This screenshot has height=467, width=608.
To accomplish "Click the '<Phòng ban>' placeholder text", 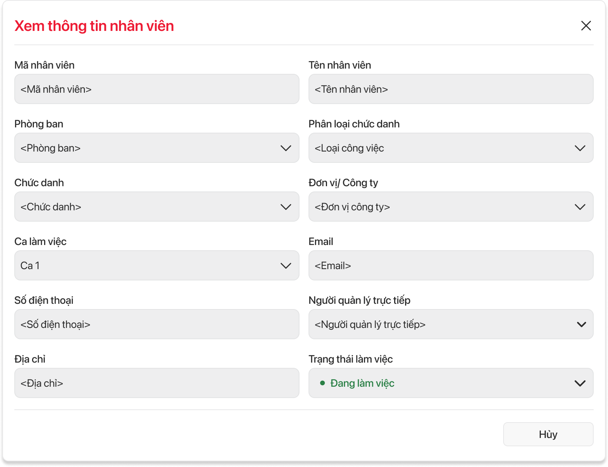I will pos(51,148).
